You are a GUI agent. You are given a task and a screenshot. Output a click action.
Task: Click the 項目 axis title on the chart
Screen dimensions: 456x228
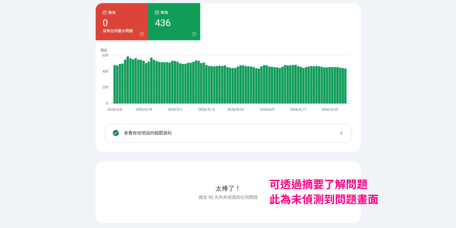tap(104, 50)
